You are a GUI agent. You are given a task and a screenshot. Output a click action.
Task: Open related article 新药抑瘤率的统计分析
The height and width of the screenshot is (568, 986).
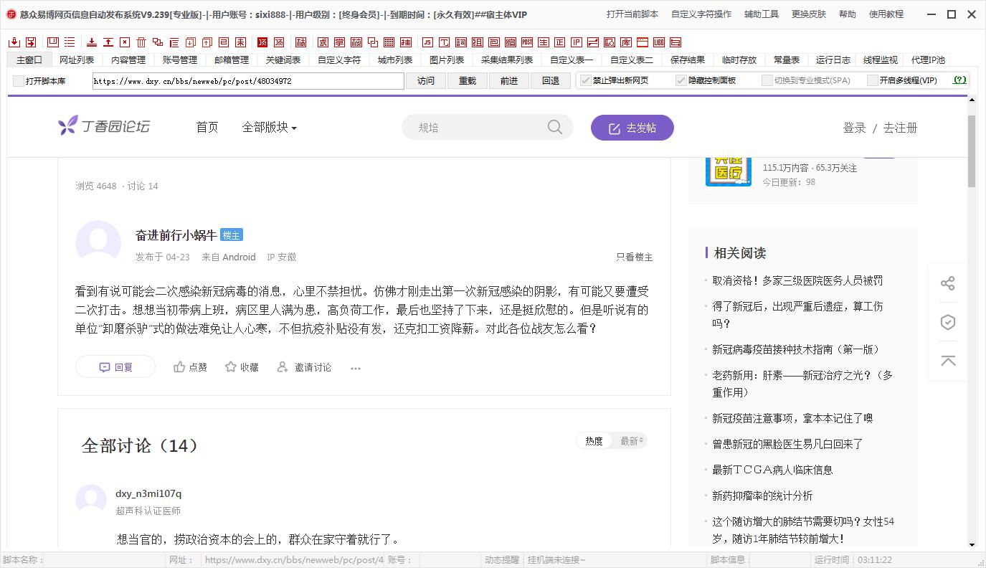pos(762,496)
